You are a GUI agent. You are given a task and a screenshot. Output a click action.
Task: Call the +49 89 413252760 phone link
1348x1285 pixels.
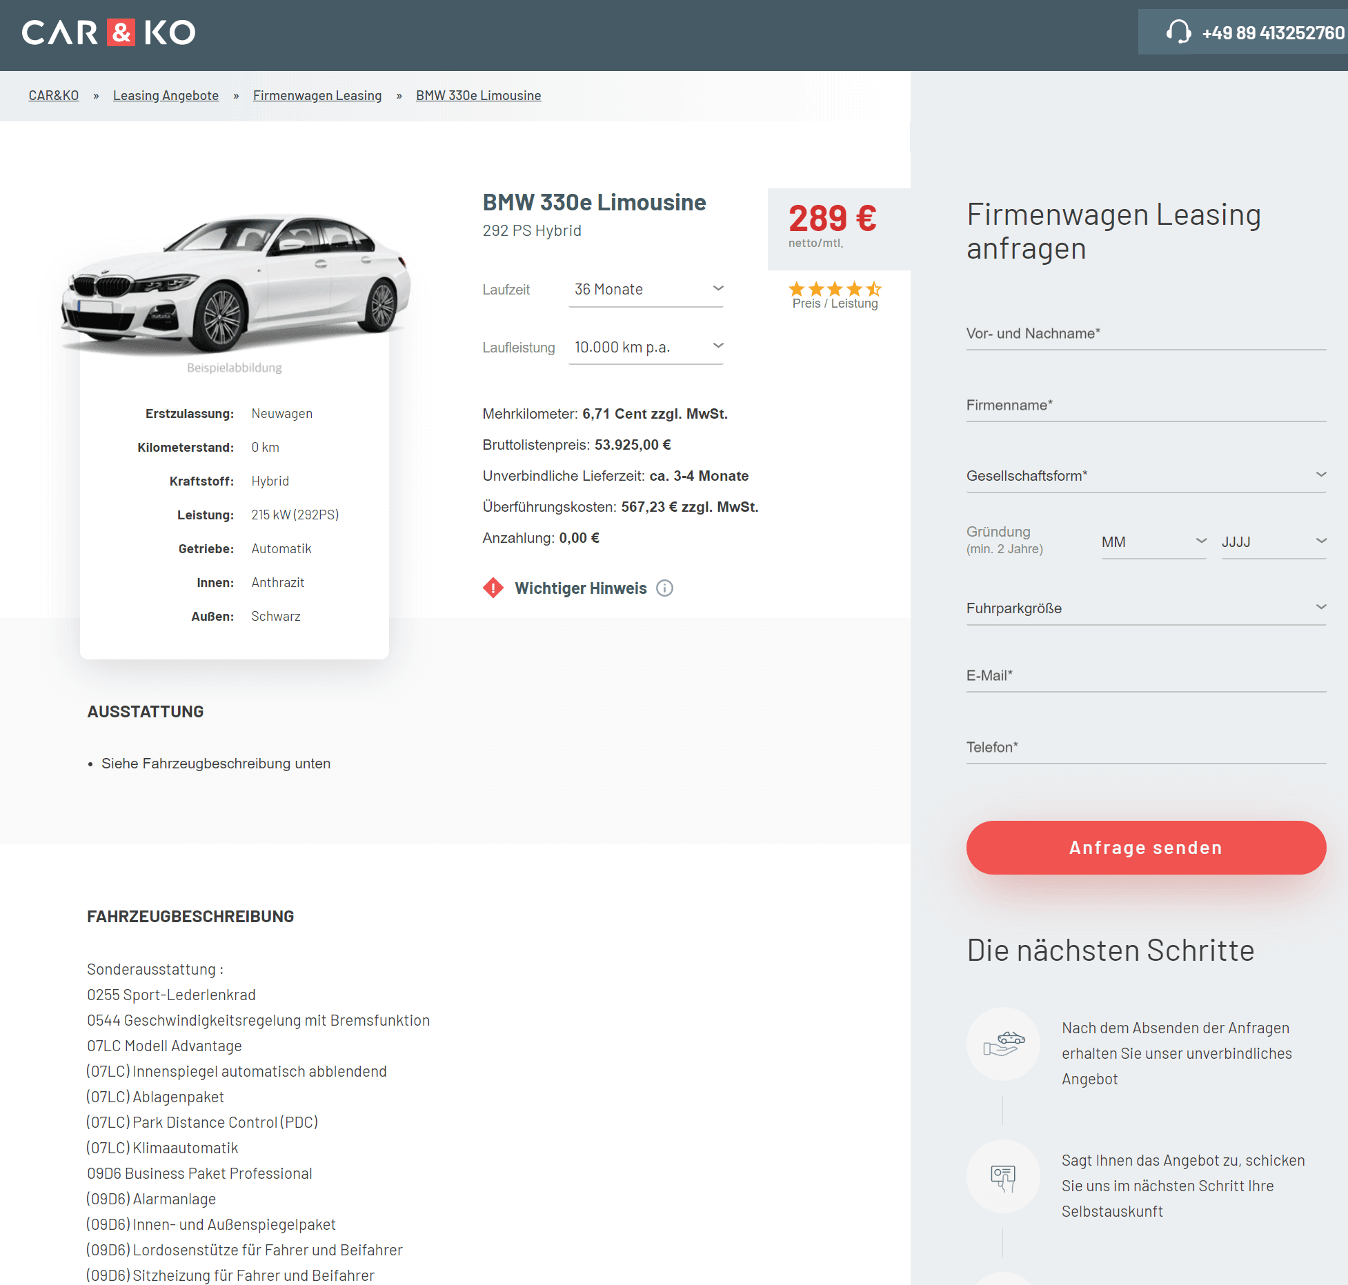point(1273,33)
